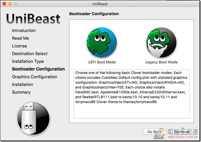
Task: Select the Legacy Boot Mode bearded clover icon
Action: click(161, 43)
